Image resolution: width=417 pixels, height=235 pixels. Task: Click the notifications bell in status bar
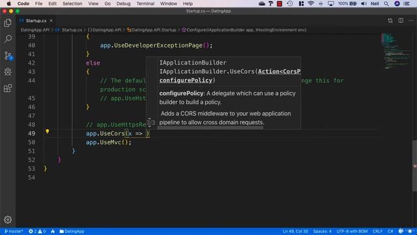[x=410, y=231]
